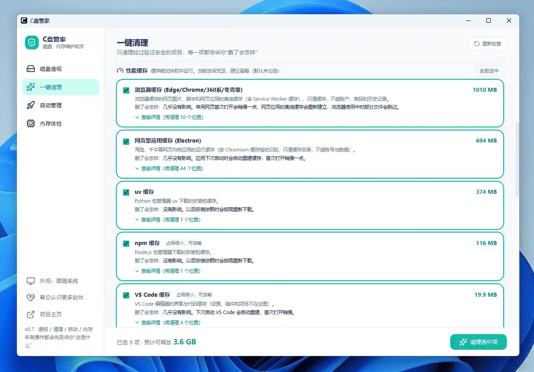
Task: Maximize the C盘管家 window
Action: click(489, 21)
